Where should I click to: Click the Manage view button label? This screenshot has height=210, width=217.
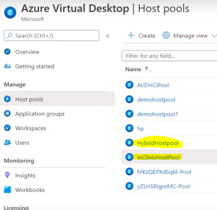point(191,36)
